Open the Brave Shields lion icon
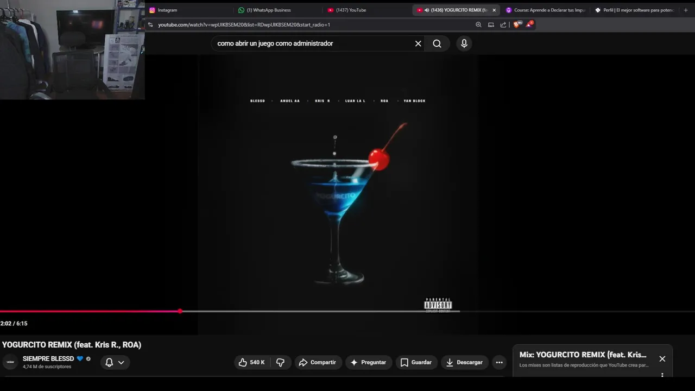This screenshot has width=695, height=391. [x=517, y=24]
